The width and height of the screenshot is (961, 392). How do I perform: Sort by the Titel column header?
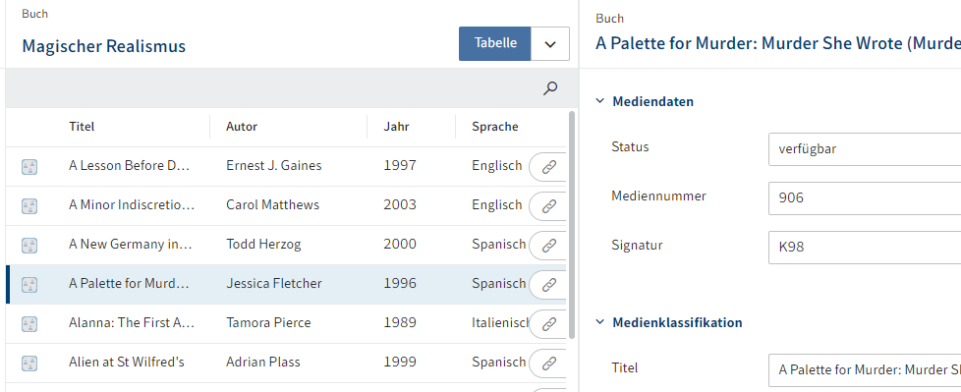82,127
